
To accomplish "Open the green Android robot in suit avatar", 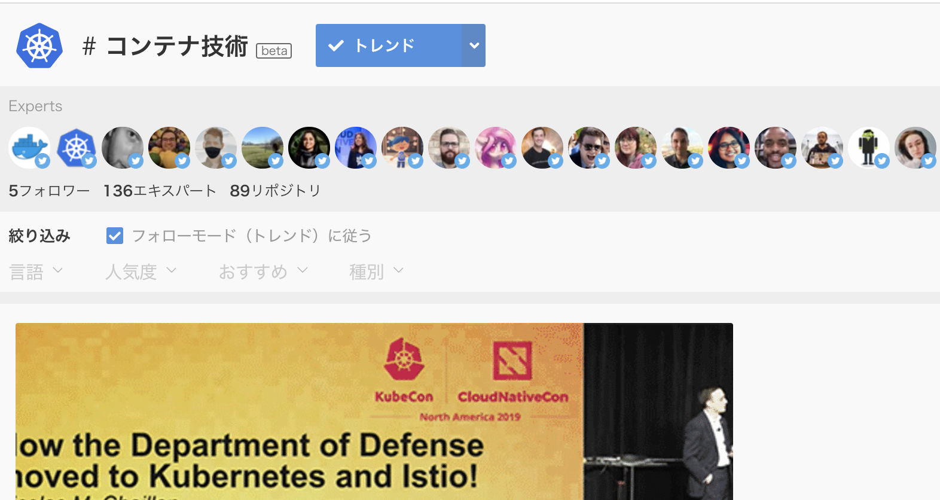I will click(869, 148).
